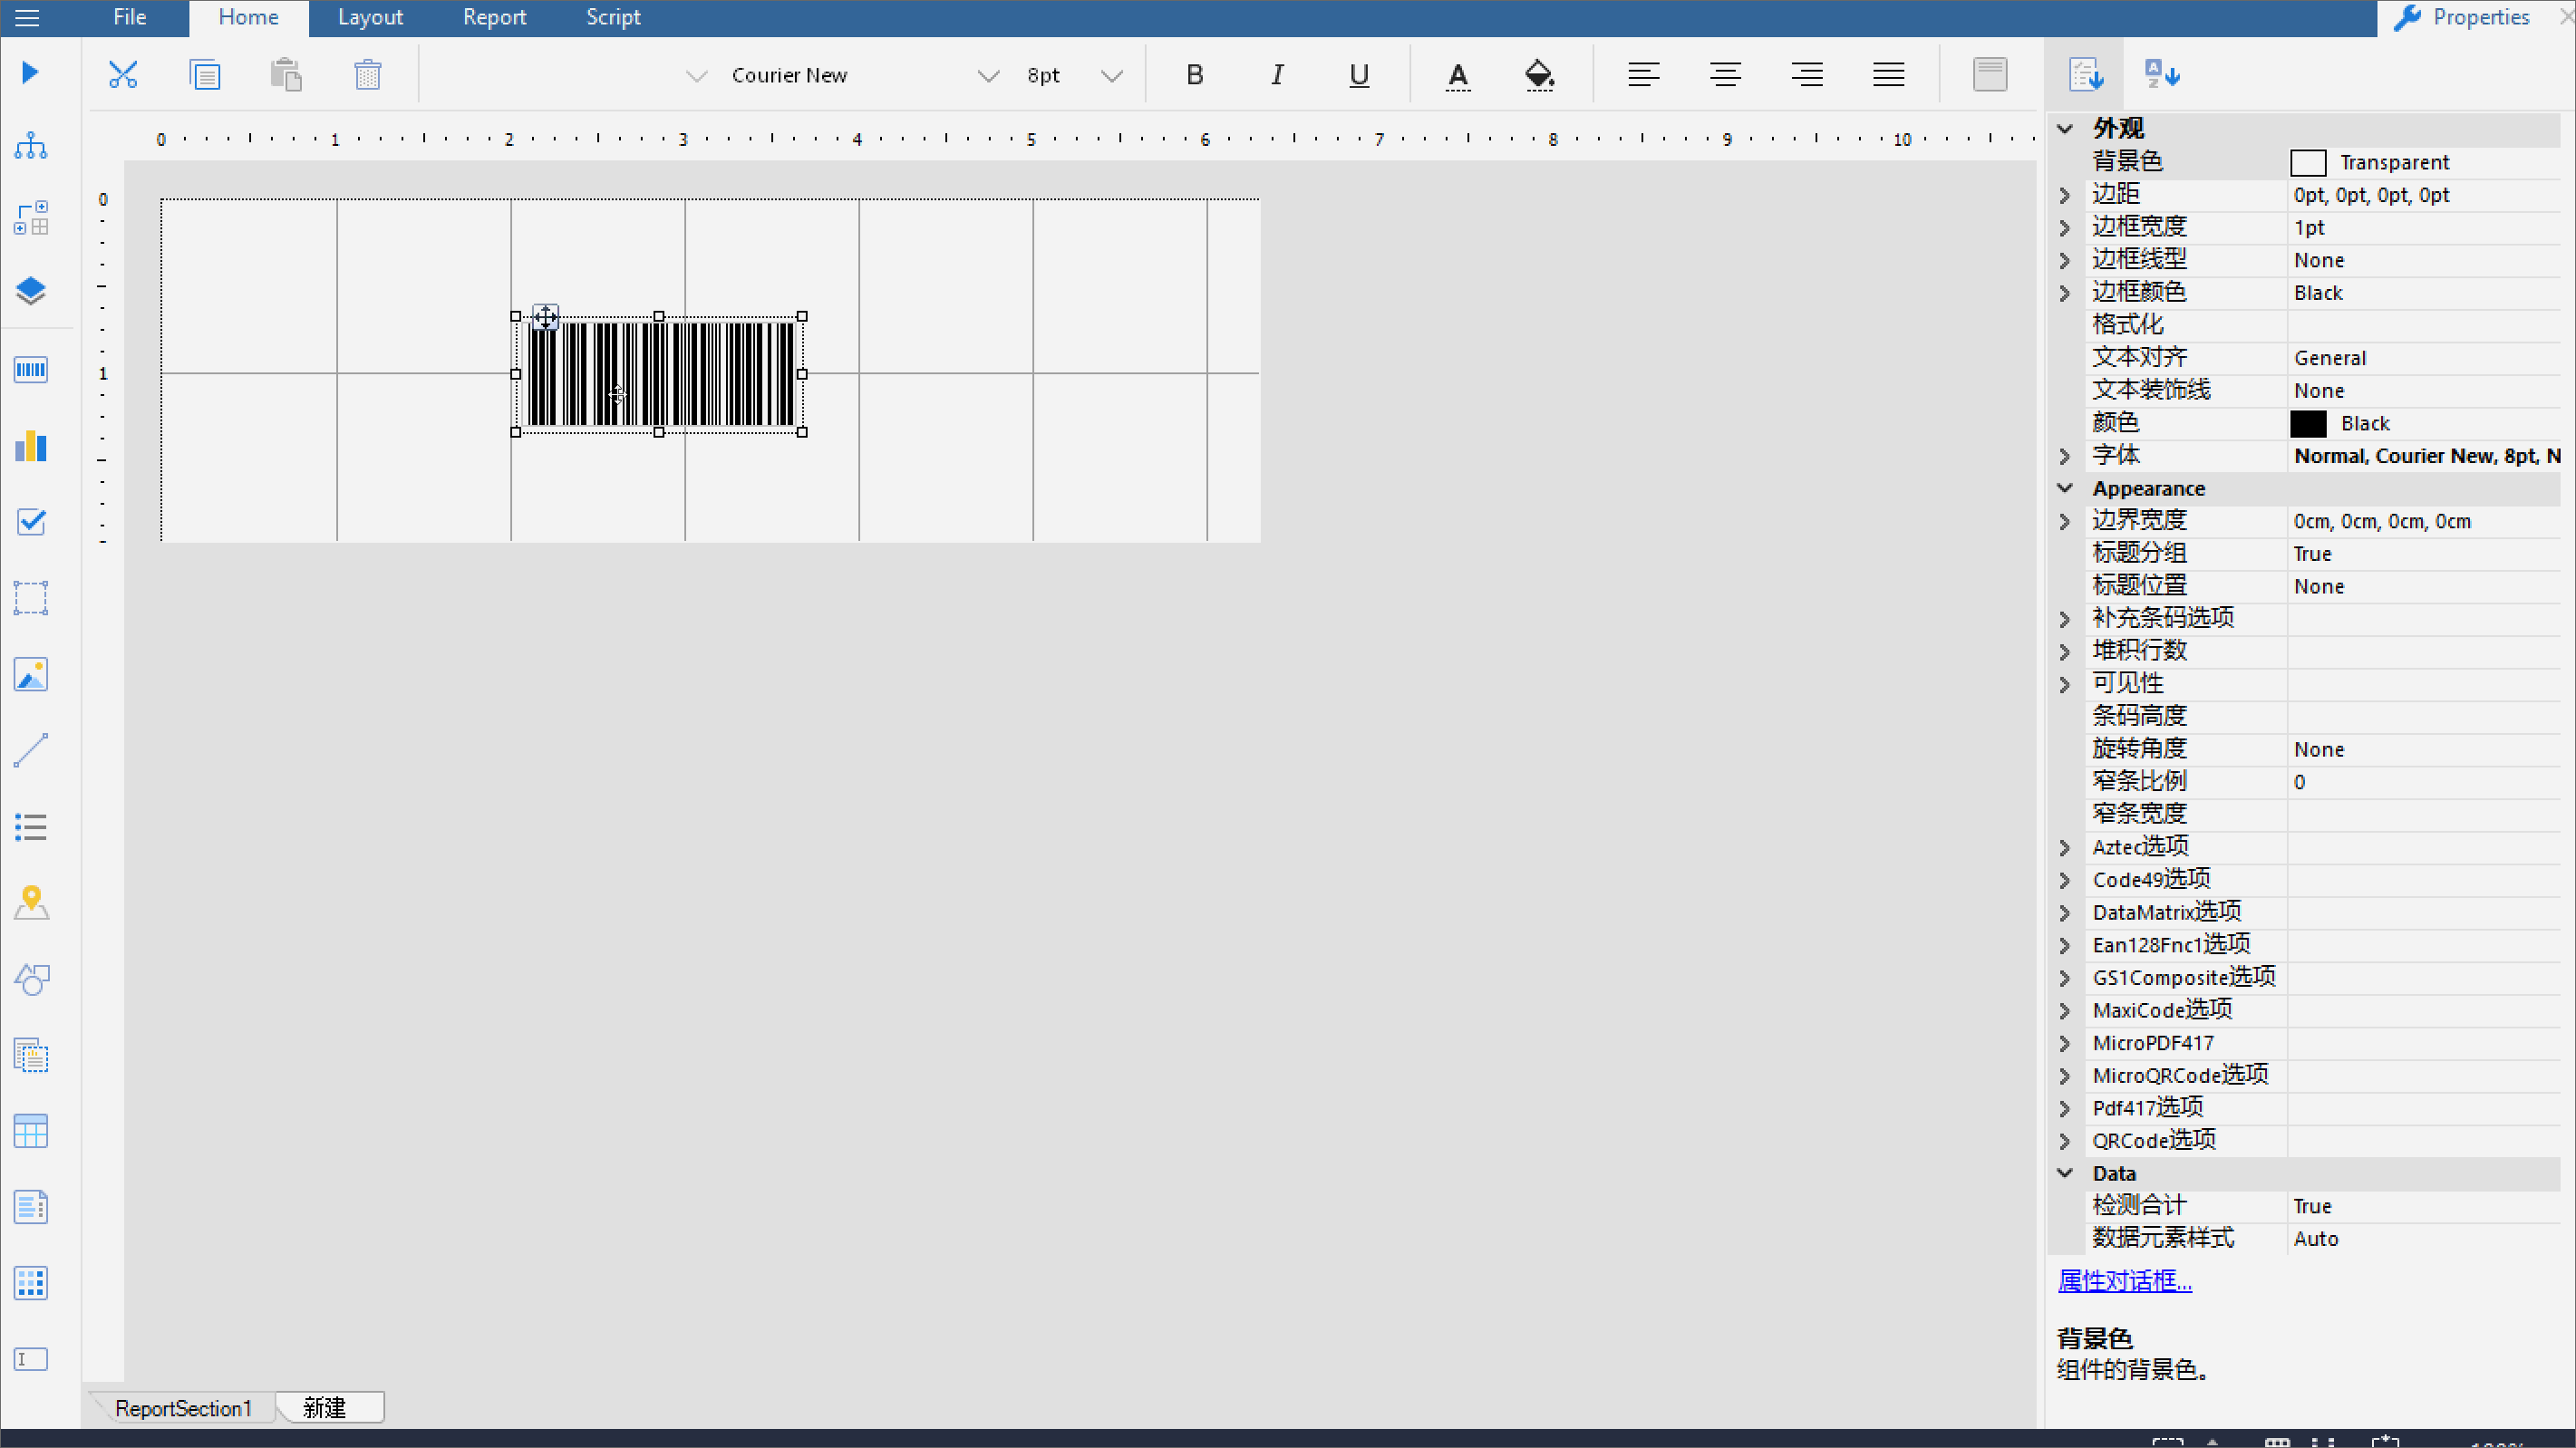2576x1448 pixels.
Task: Open the File menu
Action: [129, 17]
